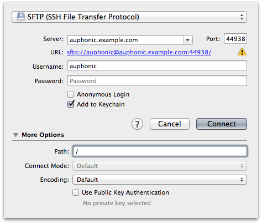
Task: Open the SFTP protocol selection dropdown
Action: coord(129,17)
